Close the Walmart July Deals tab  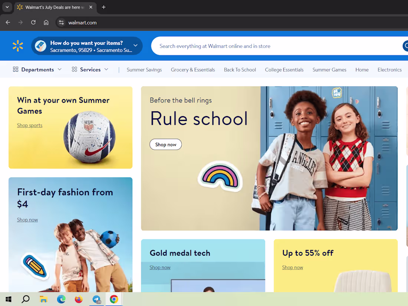click(x=91, y=7)
